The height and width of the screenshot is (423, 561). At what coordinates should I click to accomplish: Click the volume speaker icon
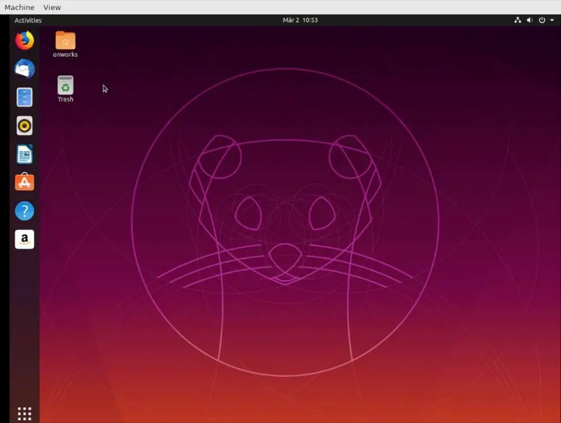pyautogui.click(x=530, y=20)
